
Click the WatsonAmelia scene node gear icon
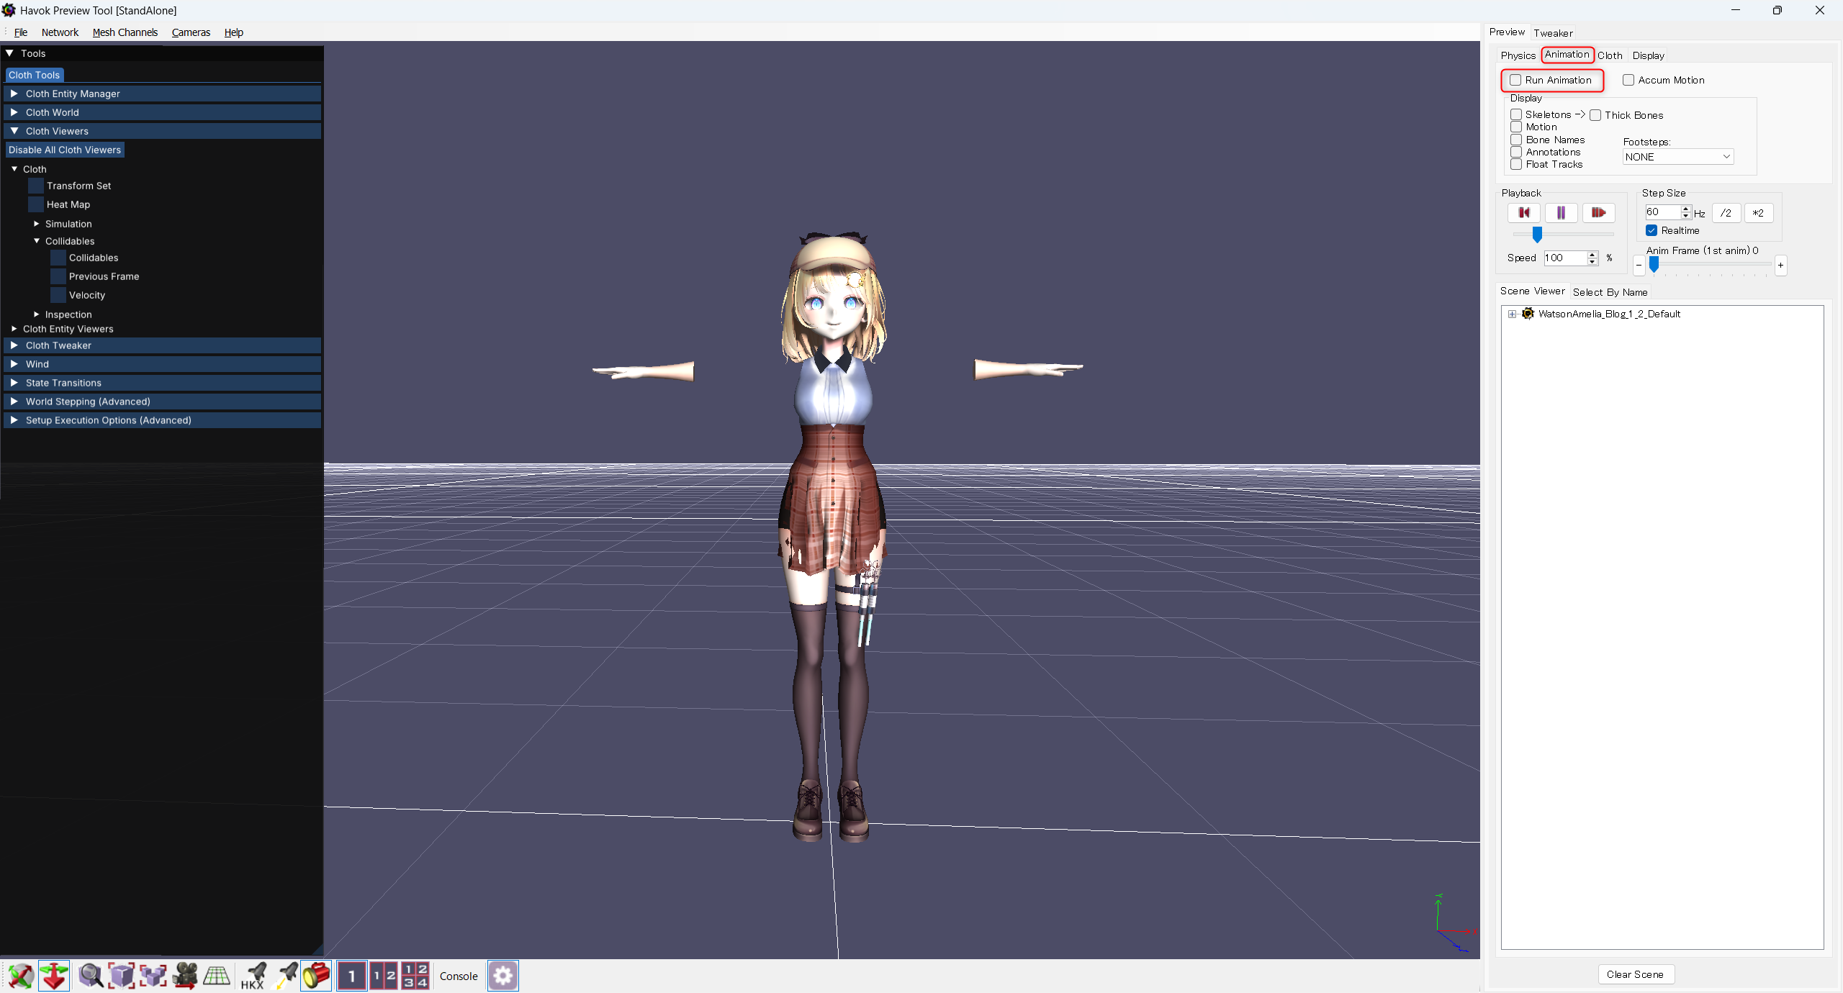(x=1528, y=314)
